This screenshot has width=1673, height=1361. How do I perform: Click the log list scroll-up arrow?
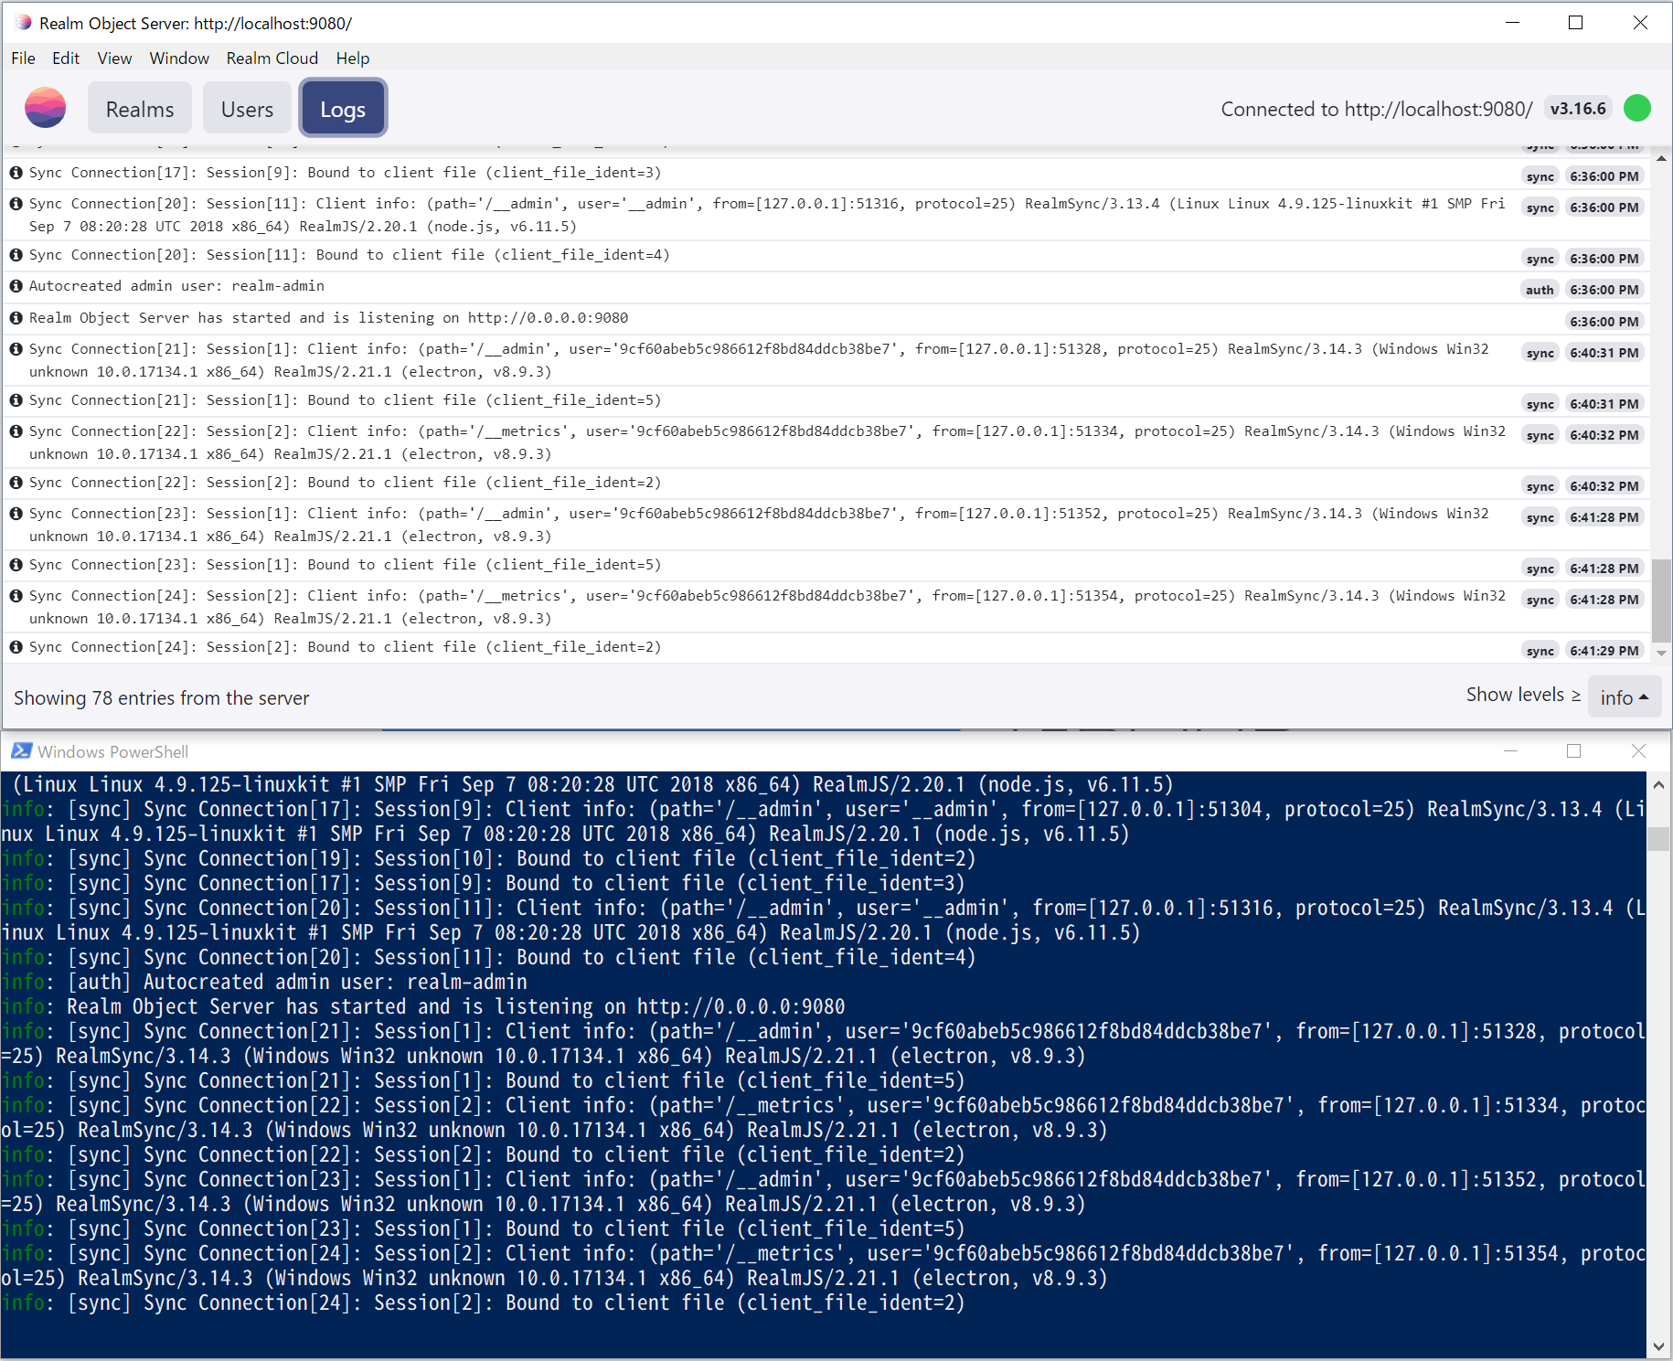1661,159
